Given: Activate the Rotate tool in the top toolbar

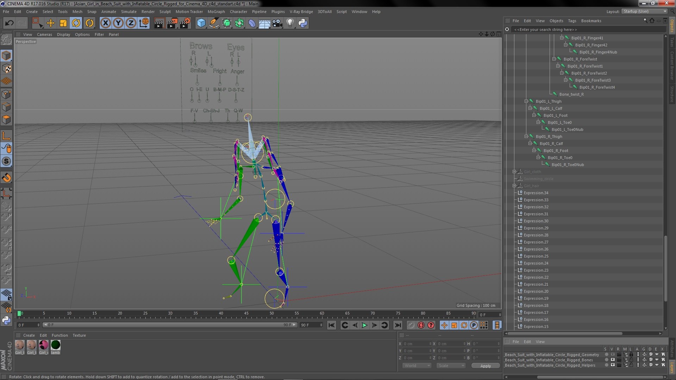Looking at the screenshot, I should 76,23.
